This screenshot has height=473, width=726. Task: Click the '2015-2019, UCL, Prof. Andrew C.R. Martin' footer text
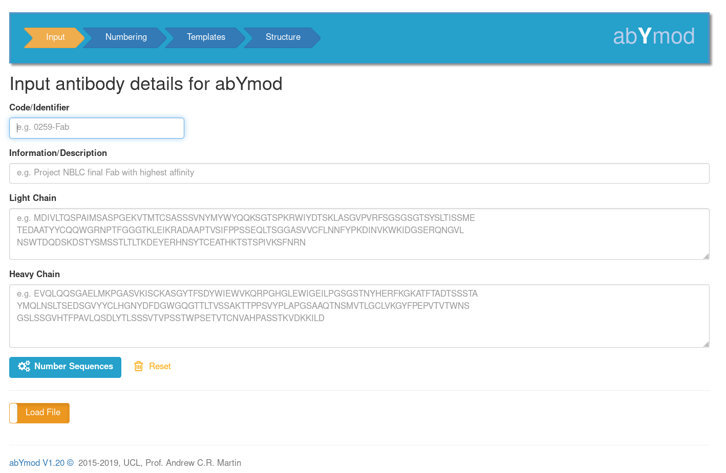[159, 463]
